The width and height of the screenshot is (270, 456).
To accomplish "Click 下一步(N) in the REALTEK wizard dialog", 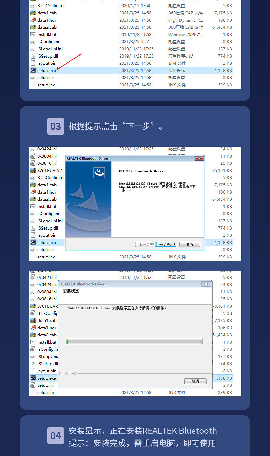I will tap(166, 244).
